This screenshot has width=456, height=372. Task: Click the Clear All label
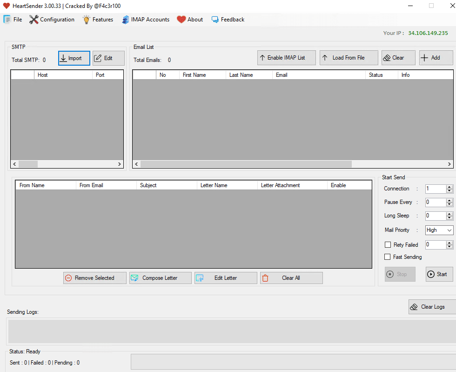pos(291,278)
